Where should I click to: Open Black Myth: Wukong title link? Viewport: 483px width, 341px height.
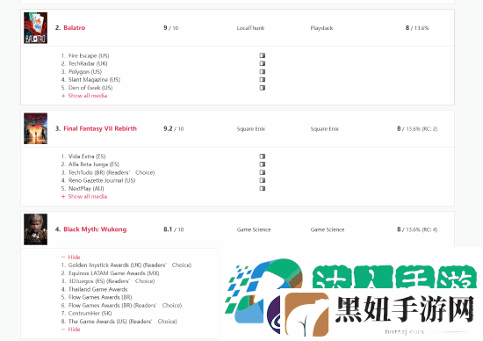coord(95,229)
